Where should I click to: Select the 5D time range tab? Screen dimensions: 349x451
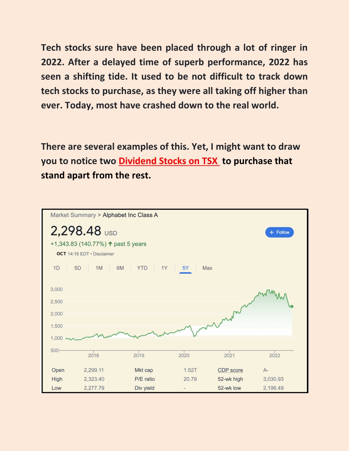point(78,268)
